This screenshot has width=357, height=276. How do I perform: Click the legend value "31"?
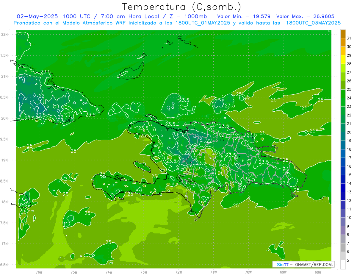coord(349,38)
